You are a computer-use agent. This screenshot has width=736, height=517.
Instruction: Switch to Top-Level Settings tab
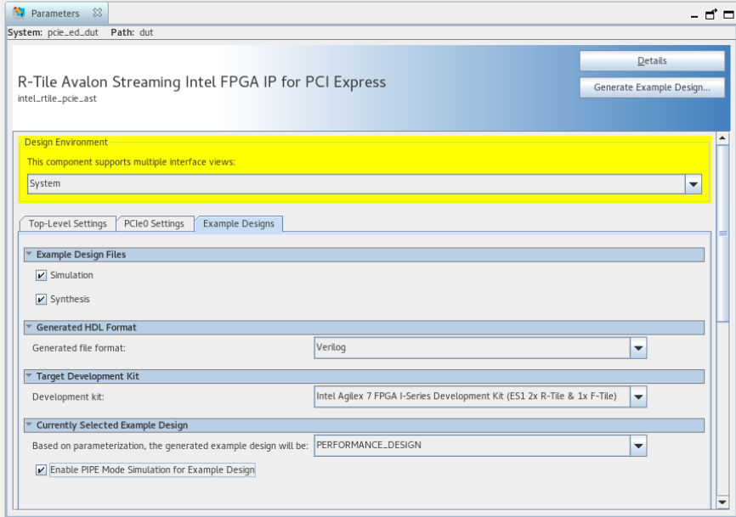coord(68,223)
